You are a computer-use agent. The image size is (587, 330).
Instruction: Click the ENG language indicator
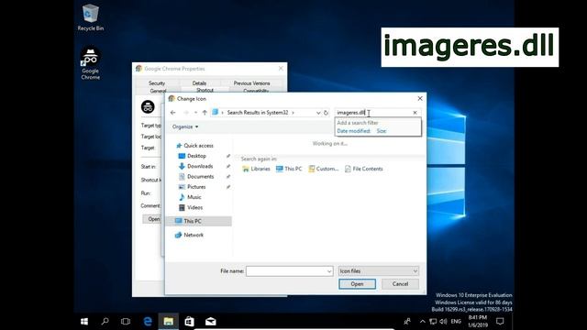[x=456, y=322]
